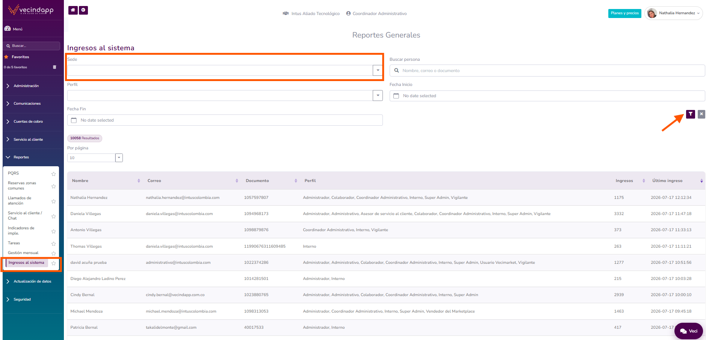
Task: Open Reservas zonas comunes report
Action: point(22,186)
